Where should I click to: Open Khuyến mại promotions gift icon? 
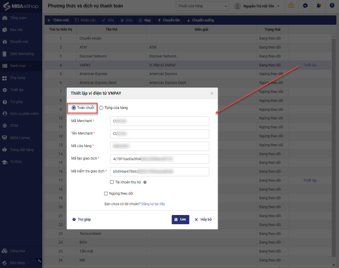5,42
